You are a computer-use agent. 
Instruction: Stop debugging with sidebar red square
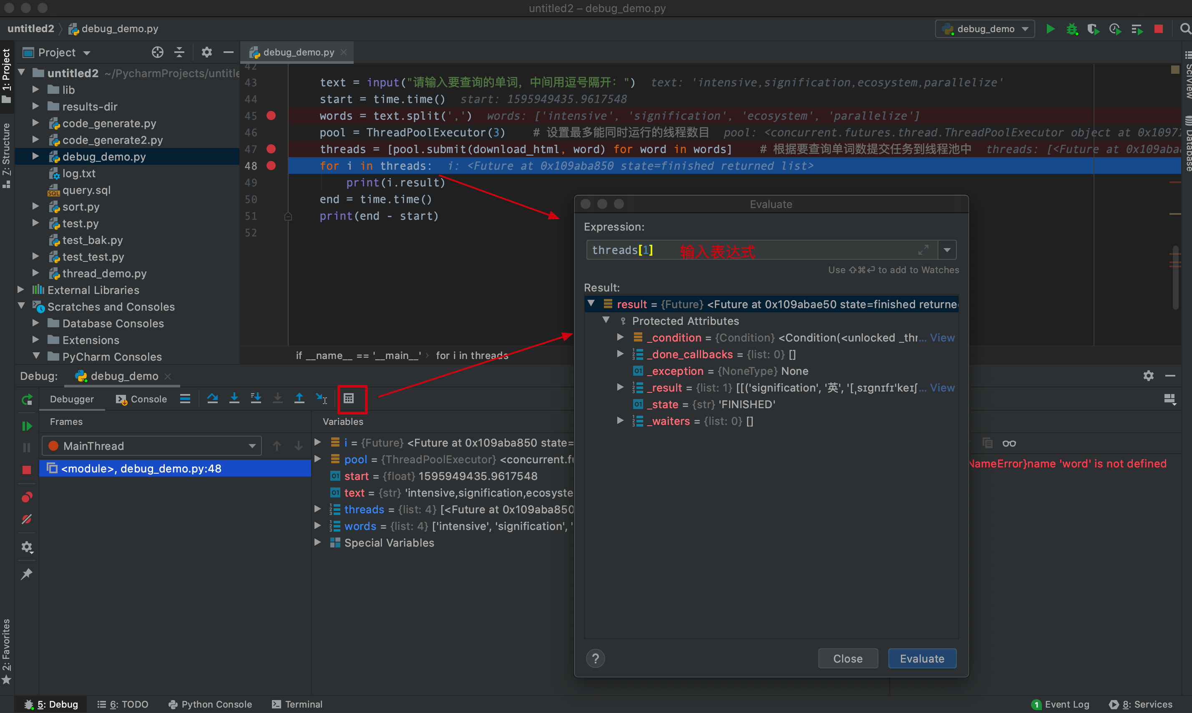[27, 470]
